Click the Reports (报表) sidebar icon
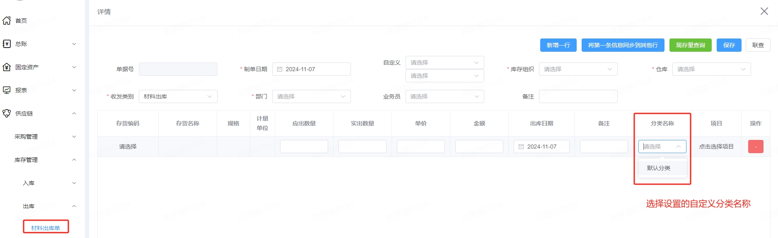The width and height of the screenshot is (778, 238). [7, 90]
